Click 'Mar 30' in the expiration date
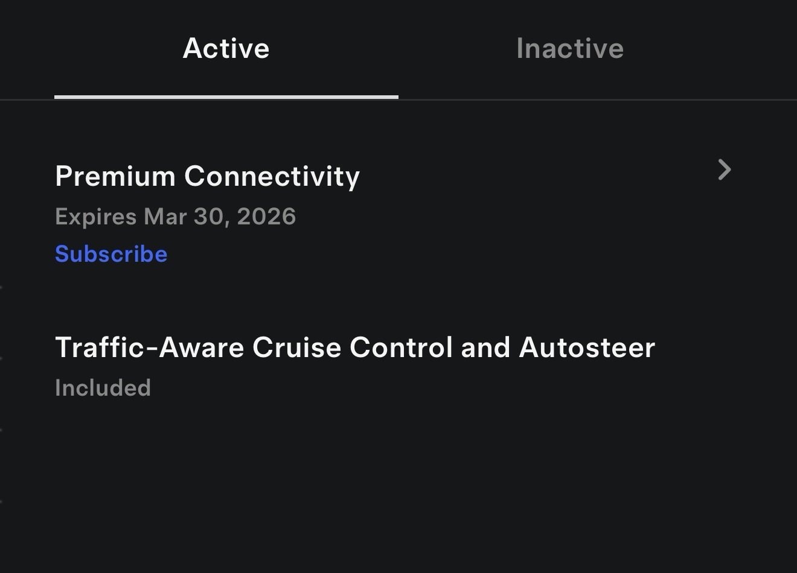 tap(184, 217)
